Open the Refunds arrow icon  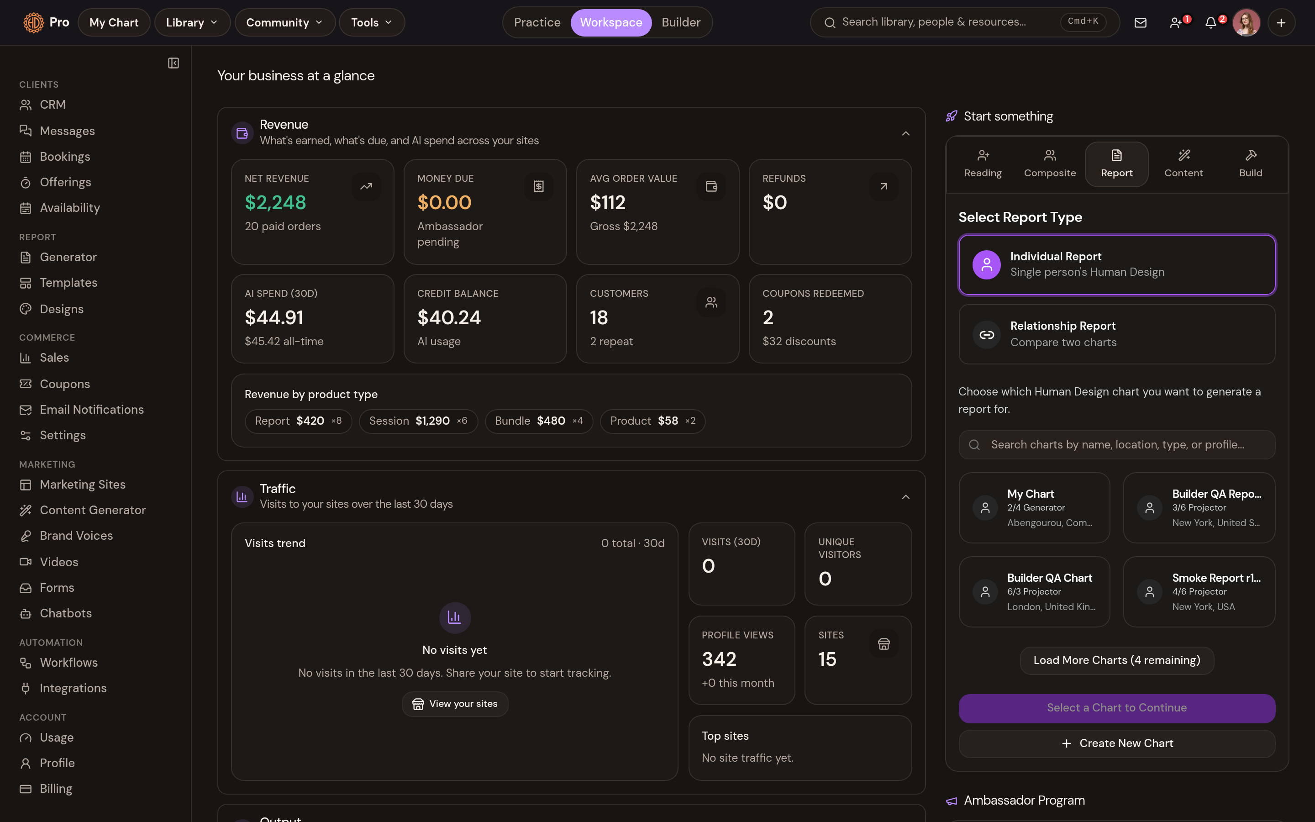click(x=884, y=186)
